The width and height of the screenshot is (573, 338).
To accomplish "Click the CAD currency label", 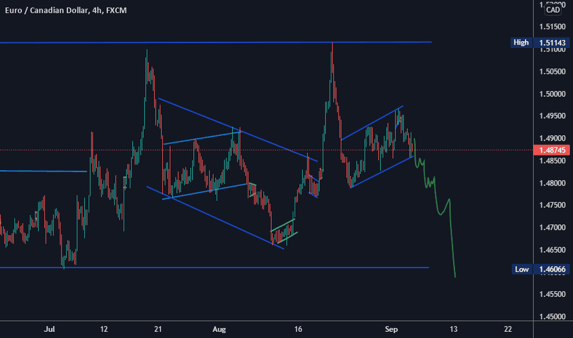I will point(553,10).
